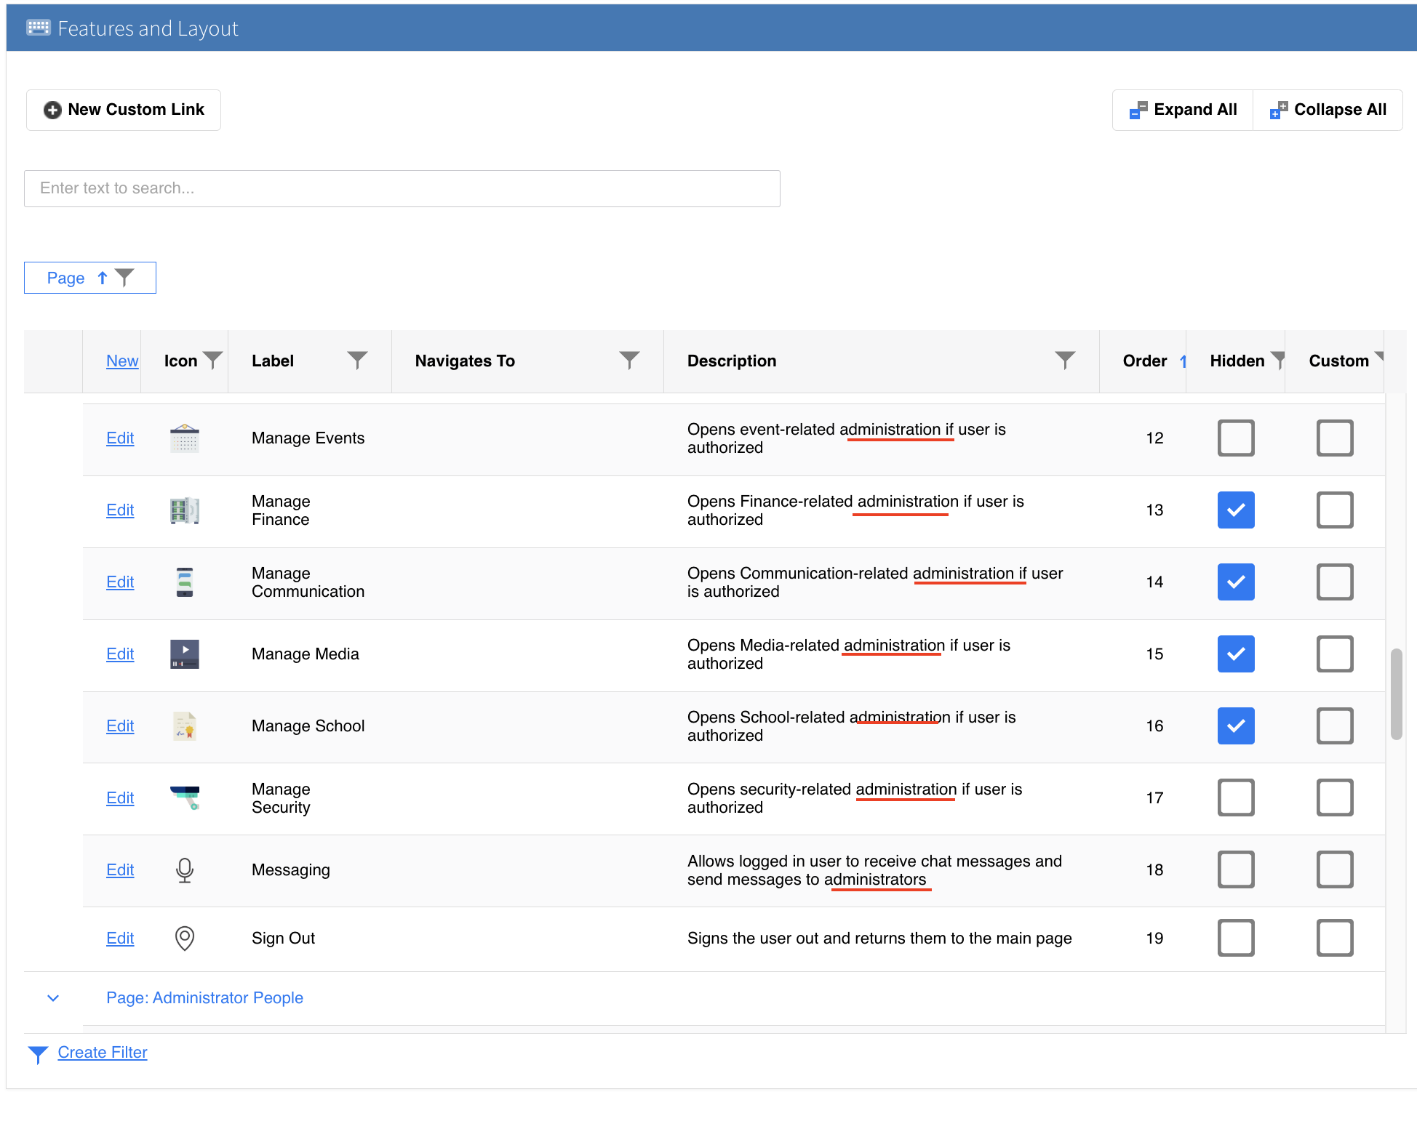The width and height of the screenshot is (1417, 1121).
Task: Click the Messaging microphone icon
Action: [x=185, y=870]
